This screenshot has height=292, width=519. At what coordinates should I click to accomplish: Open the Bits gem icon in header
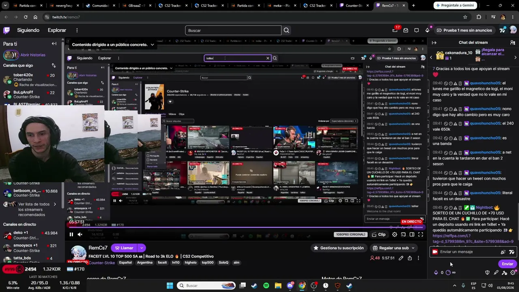pos(427,30)
